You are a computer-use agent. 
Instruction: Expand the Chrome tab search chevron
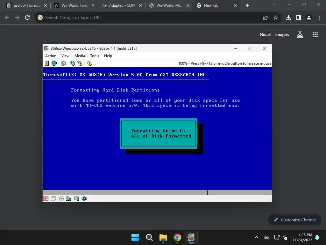[x=275, y=4]
